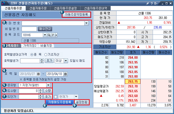Click the P icon next to item code
The width and height of the screenshot is (174, 114).
point(53,35)
